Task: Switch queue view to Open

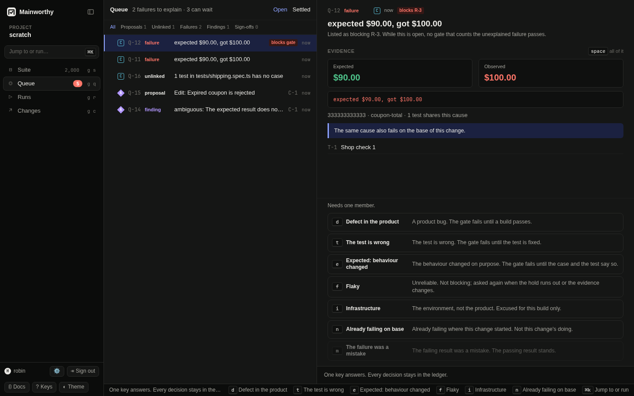Action: 280,10
